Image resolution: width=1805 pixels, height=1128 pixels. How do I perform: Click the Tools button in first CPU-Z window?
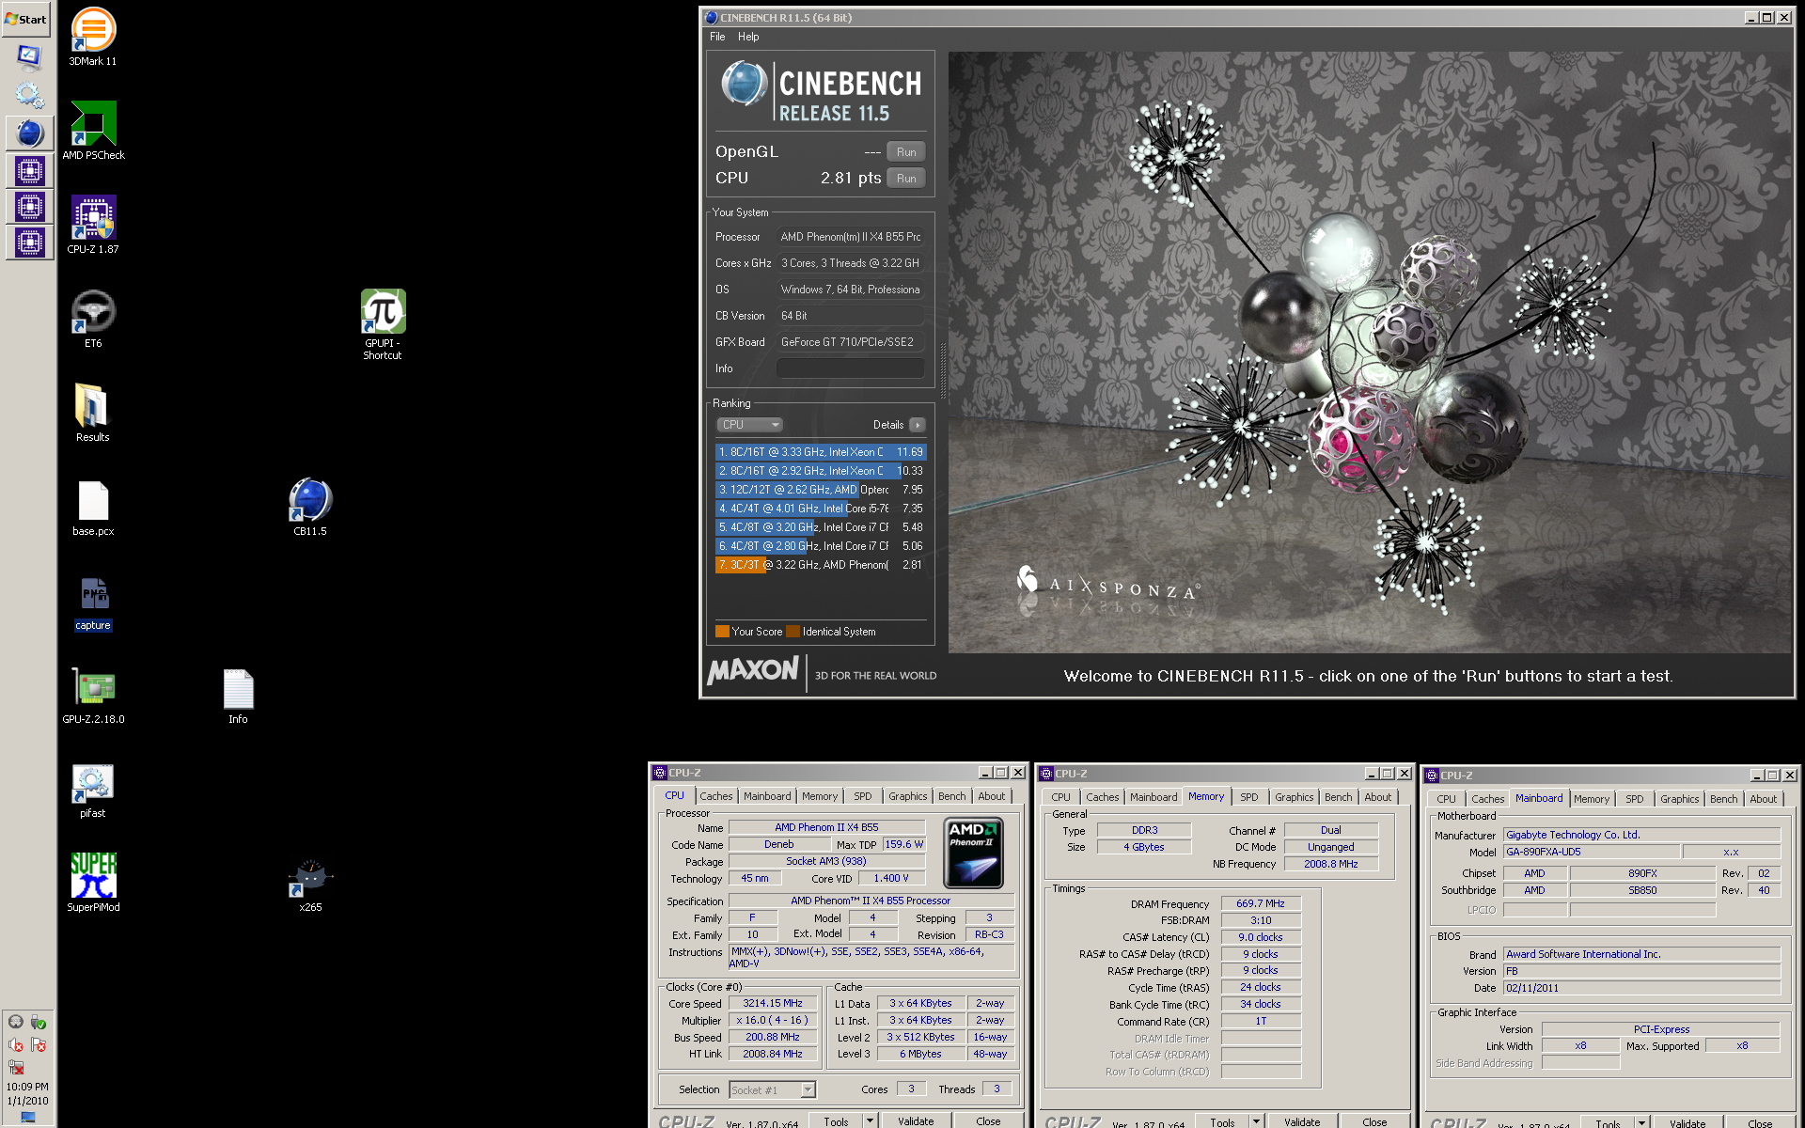pyautogui.click(x=837, y=1120)
